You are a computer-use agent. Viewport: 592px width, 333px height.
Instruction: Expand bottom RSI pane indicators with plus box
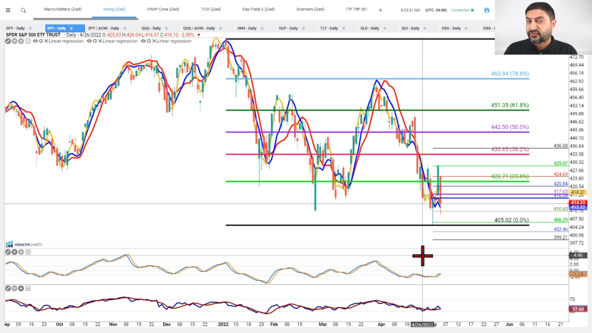pos(28,288)
